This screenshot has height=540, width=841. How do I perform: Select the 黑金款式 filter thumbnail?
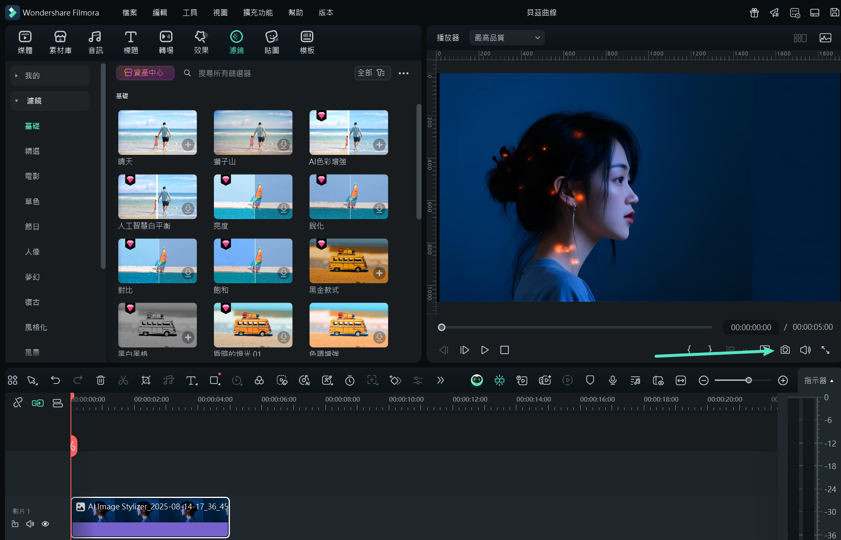(349, 261)
